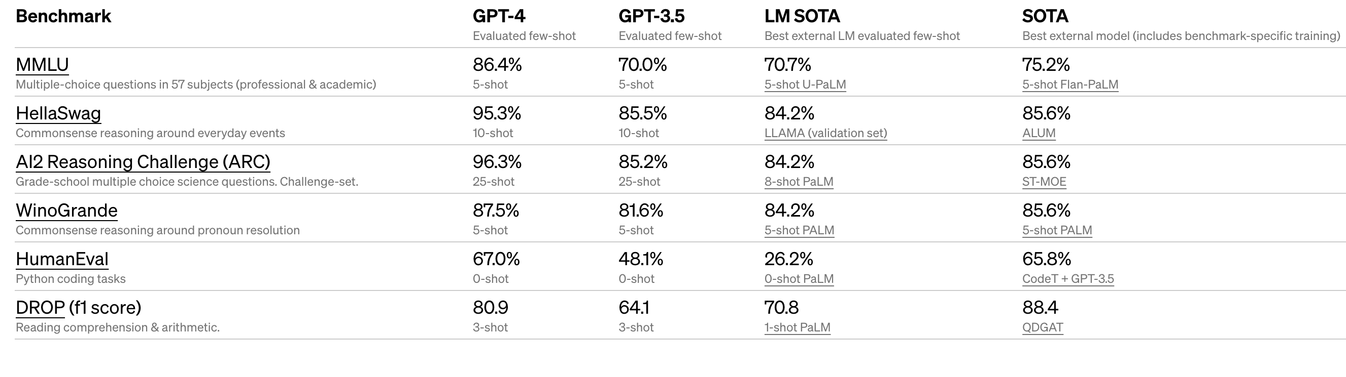The height and width of the screenshot is (377, 1346).
Task: Click the 8-shot PaLM link
Action: pos(799,182)
